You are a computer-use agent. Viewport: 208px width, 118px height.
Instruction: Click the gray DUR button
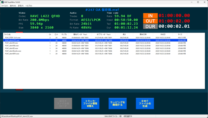pyautogui.click(x=150, y=26)
